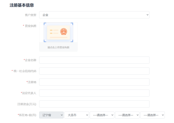174x123 pixels.
Task: Click the 所在地-省(市) field label
Action: pyautogui.click(x=27, y=115)
